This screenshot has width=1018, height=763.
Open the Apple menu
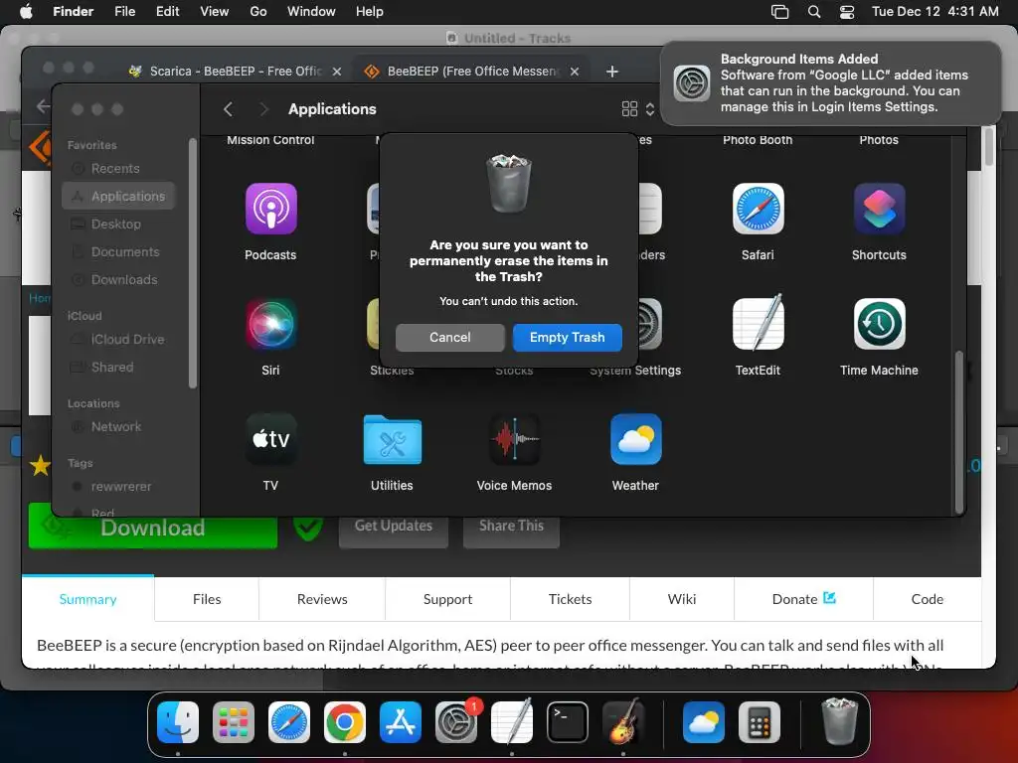tap(26, 12)
